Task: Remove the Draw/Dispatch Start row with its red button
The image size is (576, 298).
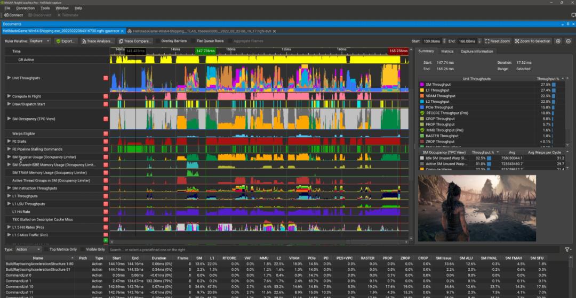Action: pos(106,104)
